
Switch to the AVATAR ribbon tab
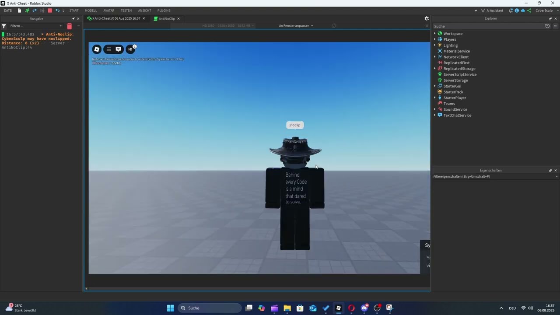pyautogui.click(x=109, y=10)
